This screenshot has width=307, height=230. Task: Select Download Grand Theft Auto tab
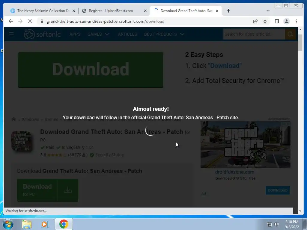186,11
